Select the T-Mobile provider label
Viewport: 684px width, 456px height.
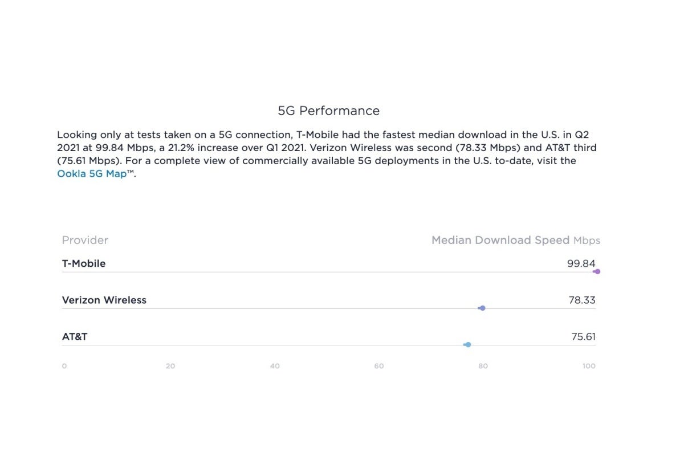tap(84, 264)
